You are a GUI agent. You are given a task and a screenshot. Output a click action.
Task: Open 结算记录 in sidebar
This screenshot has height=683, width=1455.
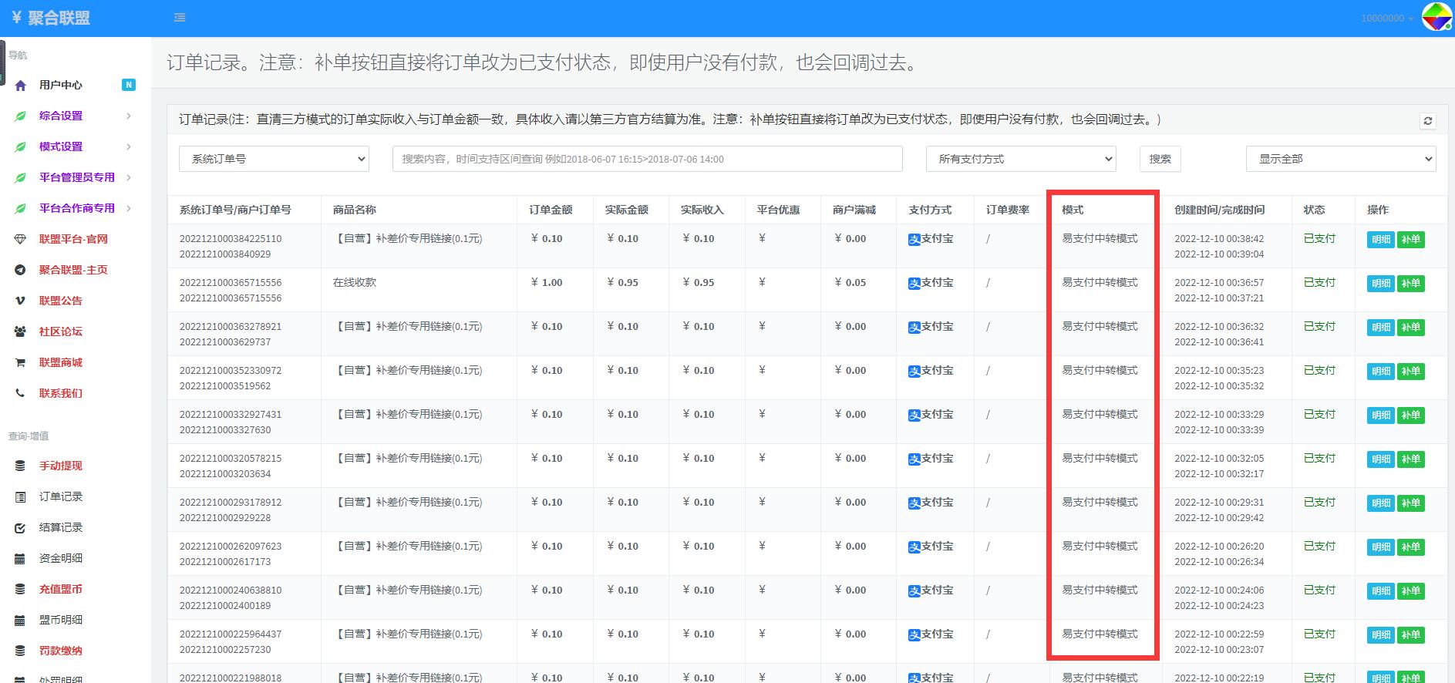(x=61, y=527)
